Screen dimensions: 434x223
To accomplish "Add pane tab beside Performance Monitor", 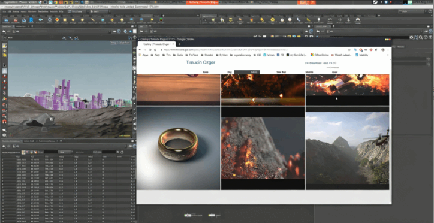I will coord(61,141).
